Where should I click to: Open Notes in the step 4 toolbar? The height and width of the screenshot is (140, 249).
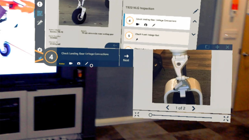[x=62, y=64]
